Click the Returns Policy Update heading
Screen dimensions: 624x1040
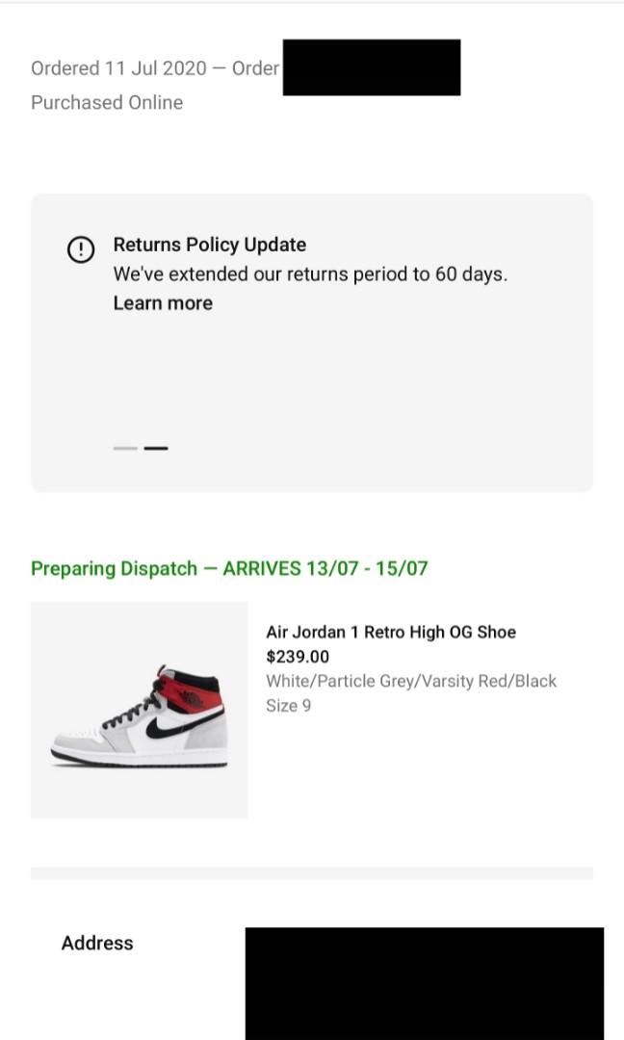210,245
